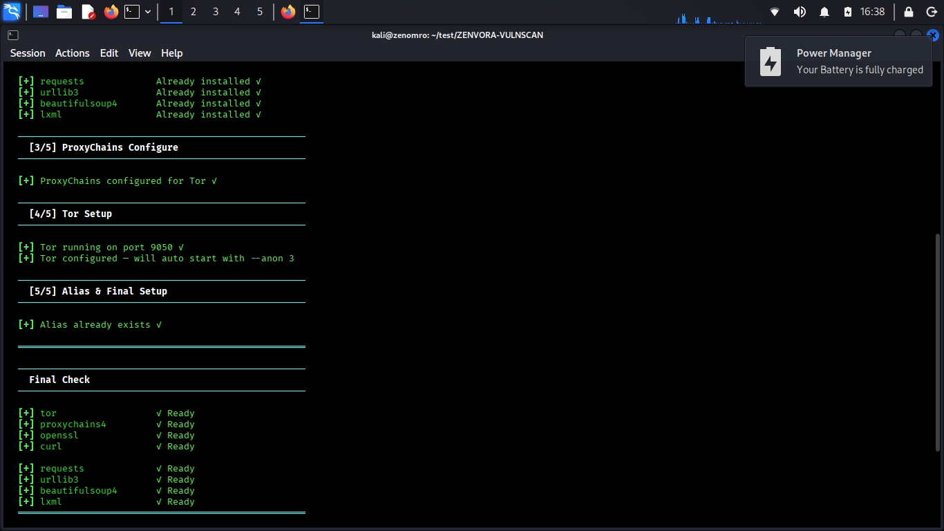Click the Show Desktop panel icon
Screen dimensions: 944x531
(x=41, y=12)
